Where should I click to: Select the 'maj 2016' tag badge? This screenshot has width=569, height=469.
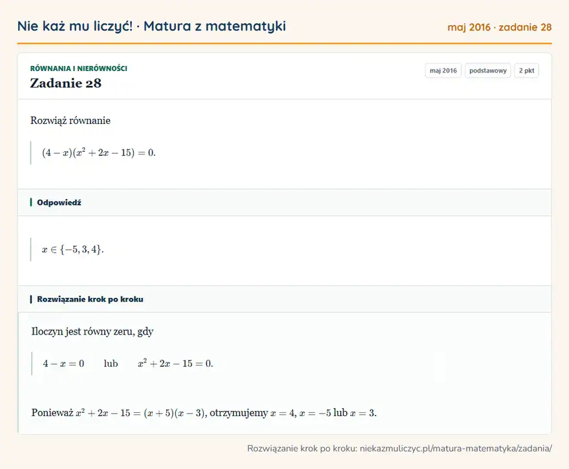[x=443, y=70]
